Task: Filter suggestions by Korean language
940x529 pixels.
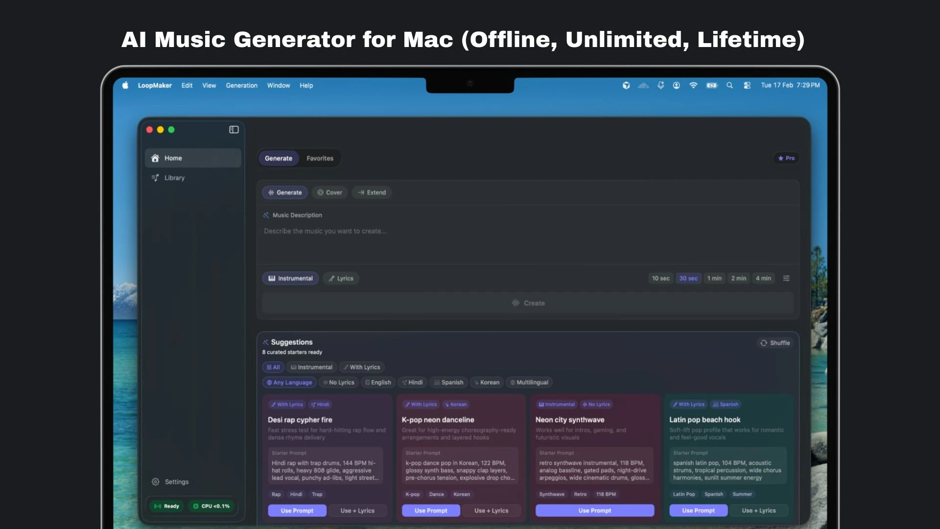Action: tap(487, 383)
